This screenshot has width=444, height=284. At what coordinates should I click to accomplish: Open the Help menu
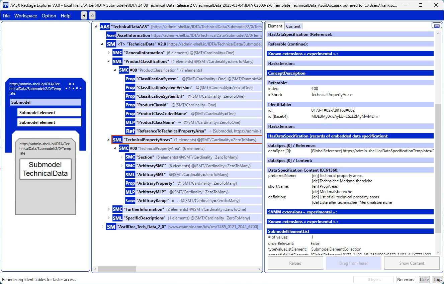(66, 16)
